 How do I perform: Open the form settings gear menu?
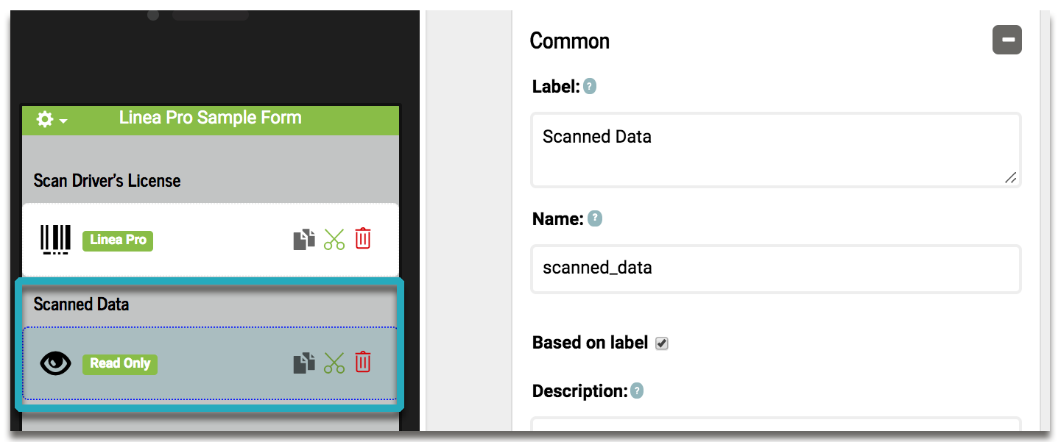(x=52, y=119)
